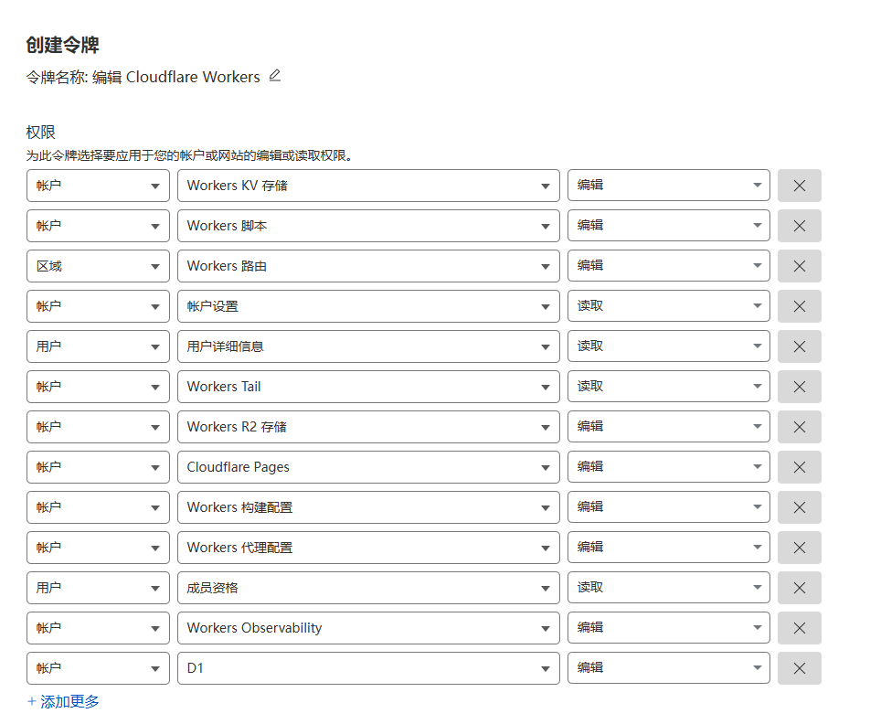Expand the Workers 构建配置 permission selector

click(368, 506)
